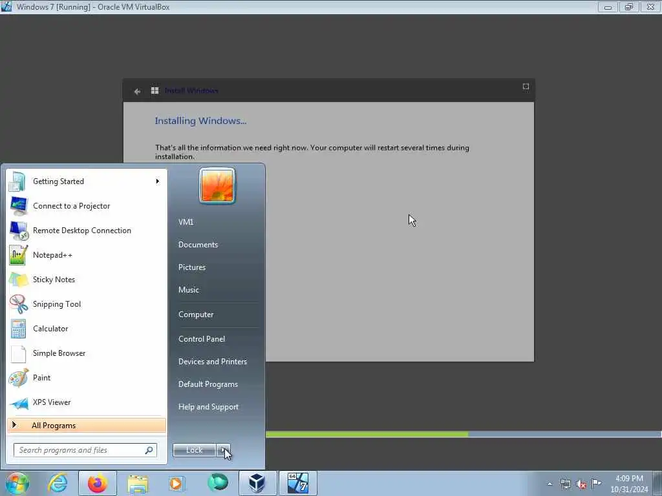
Task: Open Documents from the Start menu
Action: pos(198,245)
